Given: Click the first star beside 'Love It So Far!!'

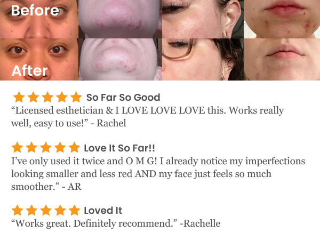Looking at the screenshot, I should pyautogui.click(x=18, y=147).
